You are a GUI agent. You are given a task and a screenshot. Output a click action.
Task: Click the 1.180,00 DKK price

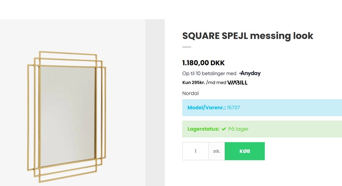203,63
